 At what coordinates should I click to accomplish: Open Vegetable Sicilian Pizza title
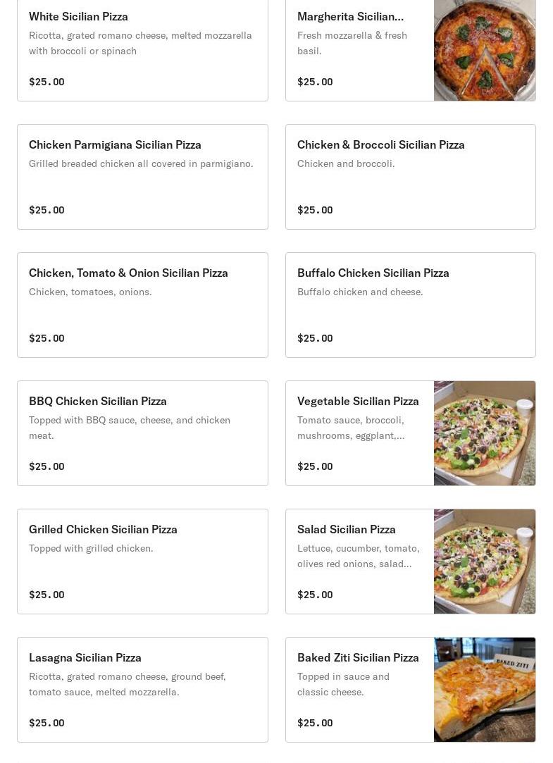[358, 401]
